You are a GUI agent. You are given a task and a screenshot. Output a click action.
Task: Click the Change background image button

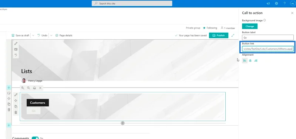coord(250,26)
